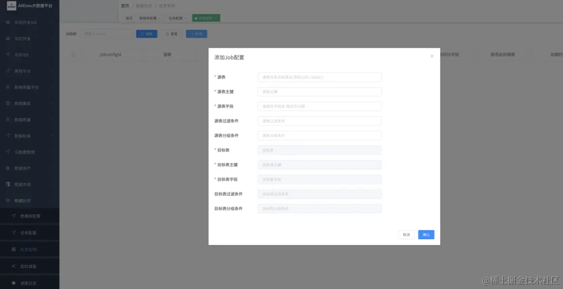Click the 数据市场 sidebar icon
563x289 pixels.
tap(8, 184)
